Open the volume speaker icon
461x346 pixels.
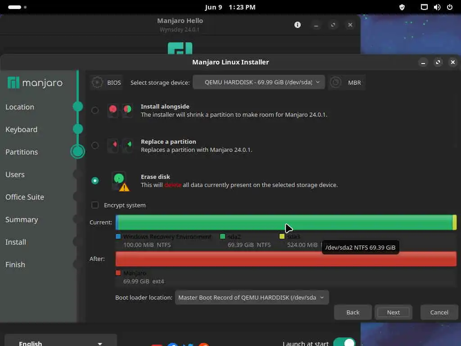(x=437, y=7)
